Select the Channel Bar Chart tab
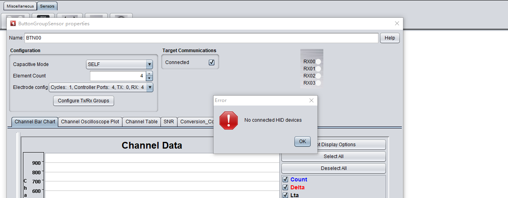508x198 pixels. (x=35, y=122)
